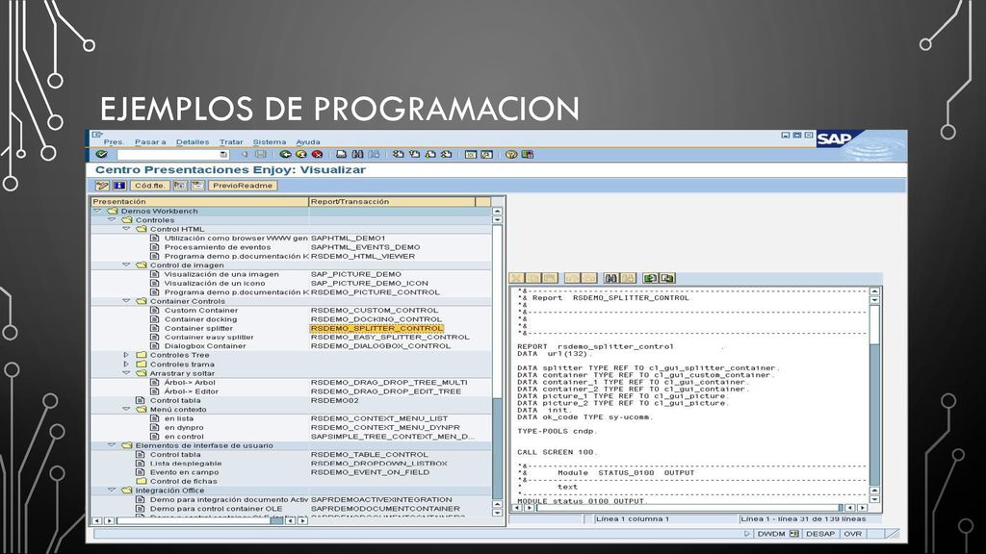Open the Ayuda menu

(x=308, y=142)
